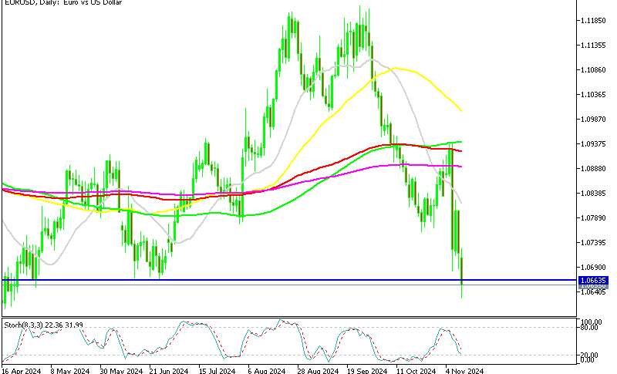
Task: Click the 1.08385 price axis label
Action: [593, 193]
